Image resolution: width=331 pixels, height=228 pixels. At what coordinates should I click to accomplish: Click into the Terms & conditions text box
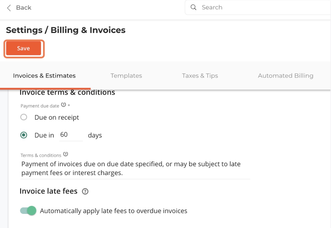click(135, 168)
